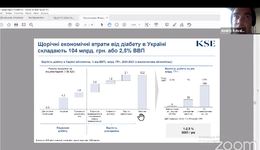Switch to the Інструменти tab

(x=36, y=17)
